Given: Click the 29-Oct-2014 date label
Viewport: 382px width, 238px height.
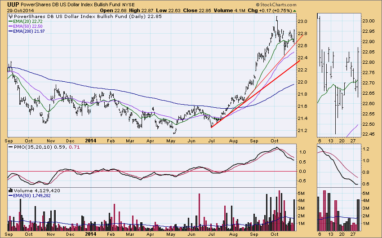Looking at the screenshot, I should pyautogui.click(x=18, y=11).
